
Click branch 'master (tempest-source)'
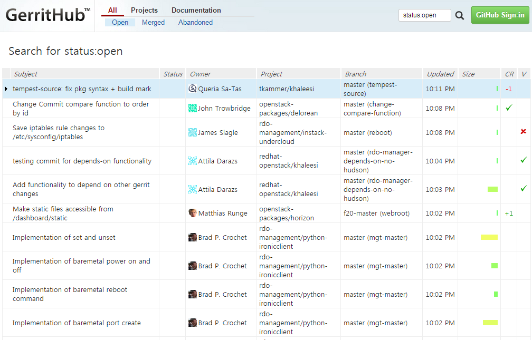370,89
